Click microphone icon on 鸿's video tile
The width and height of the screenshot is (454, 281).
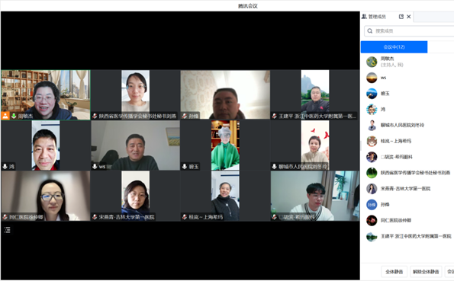[5, 167]
